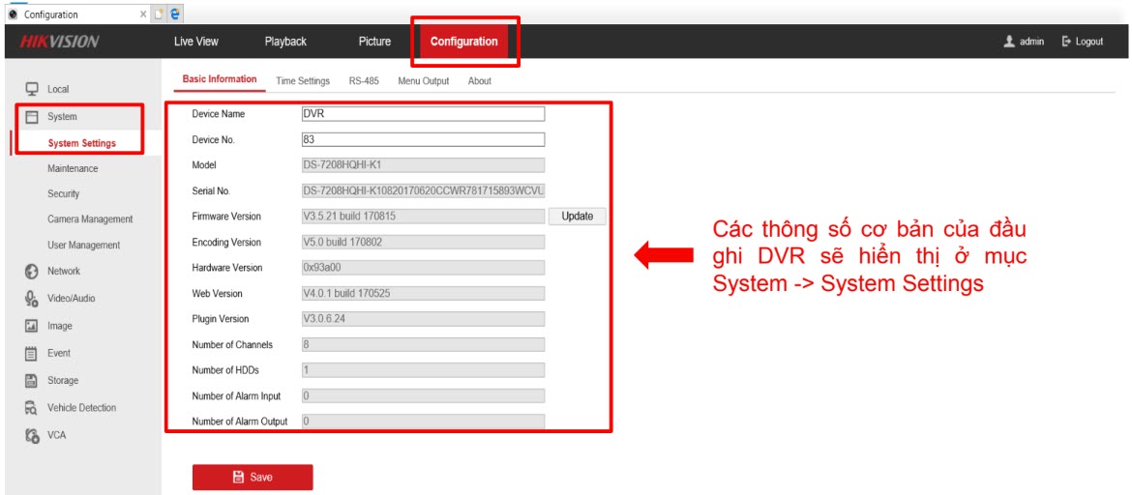Click the Event calendar icon
The width and height of the screenshot is (1132, 495).
coord(31,354)
